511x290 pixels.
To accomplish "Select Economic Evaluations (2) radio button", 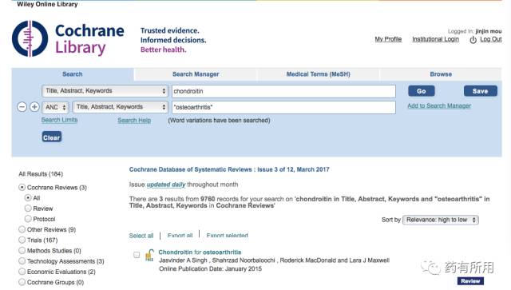I will (x=22, y=272).
